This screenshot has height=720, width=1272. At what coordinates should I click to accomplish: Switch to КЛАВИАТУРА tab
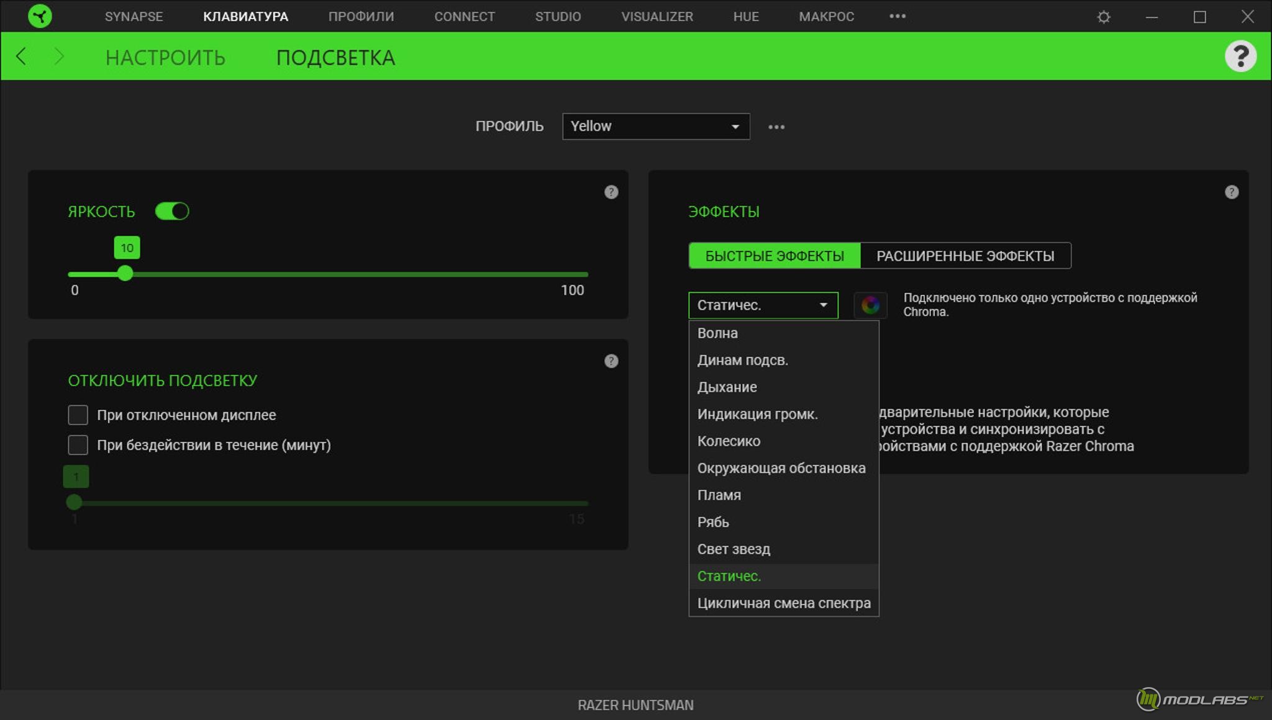245,16
